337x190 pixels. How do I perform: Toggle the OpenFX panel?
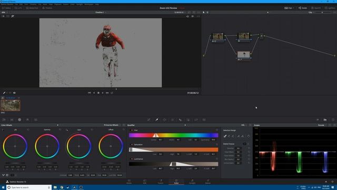[316, 8]
